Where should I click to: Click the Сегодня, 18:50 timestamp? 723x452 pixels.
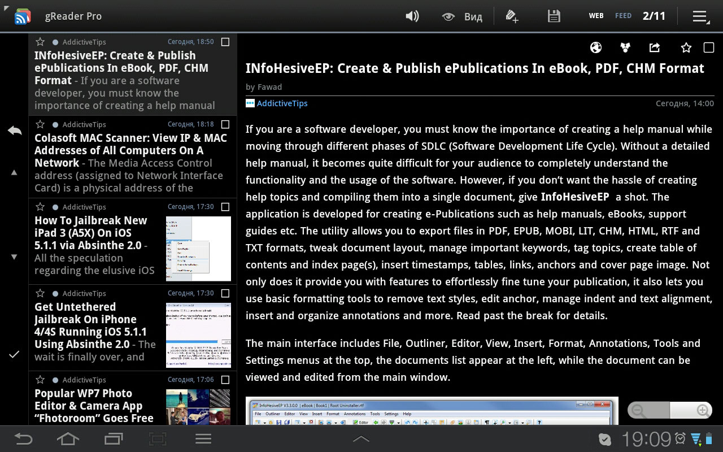[191, 42]
